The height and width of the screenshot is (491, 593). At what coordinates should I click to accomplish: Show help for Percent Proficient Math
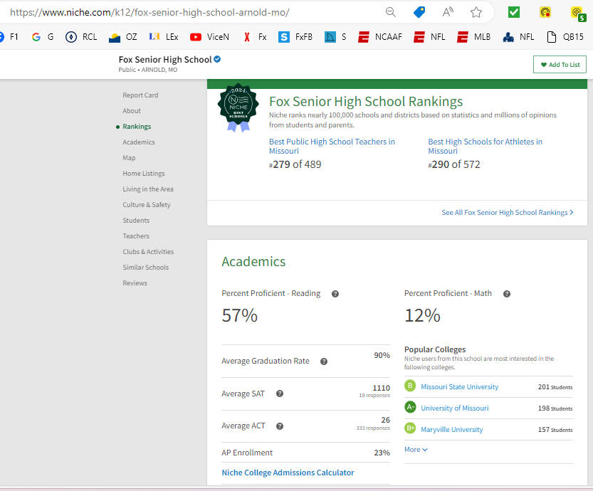pyautogui.click(x=507, y=294)
